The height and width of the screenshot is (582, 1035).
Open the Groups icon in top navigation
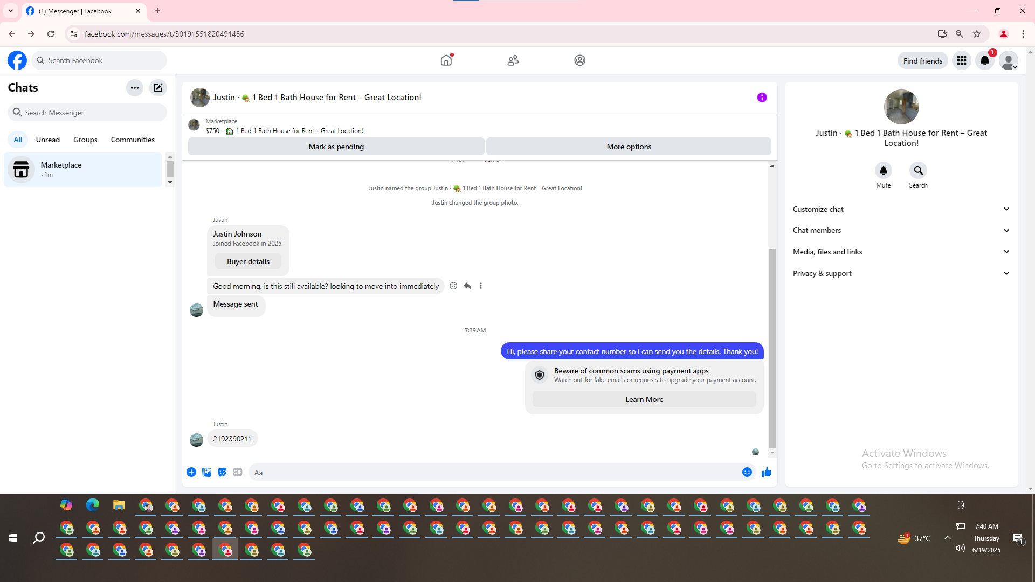pos(580,60)
